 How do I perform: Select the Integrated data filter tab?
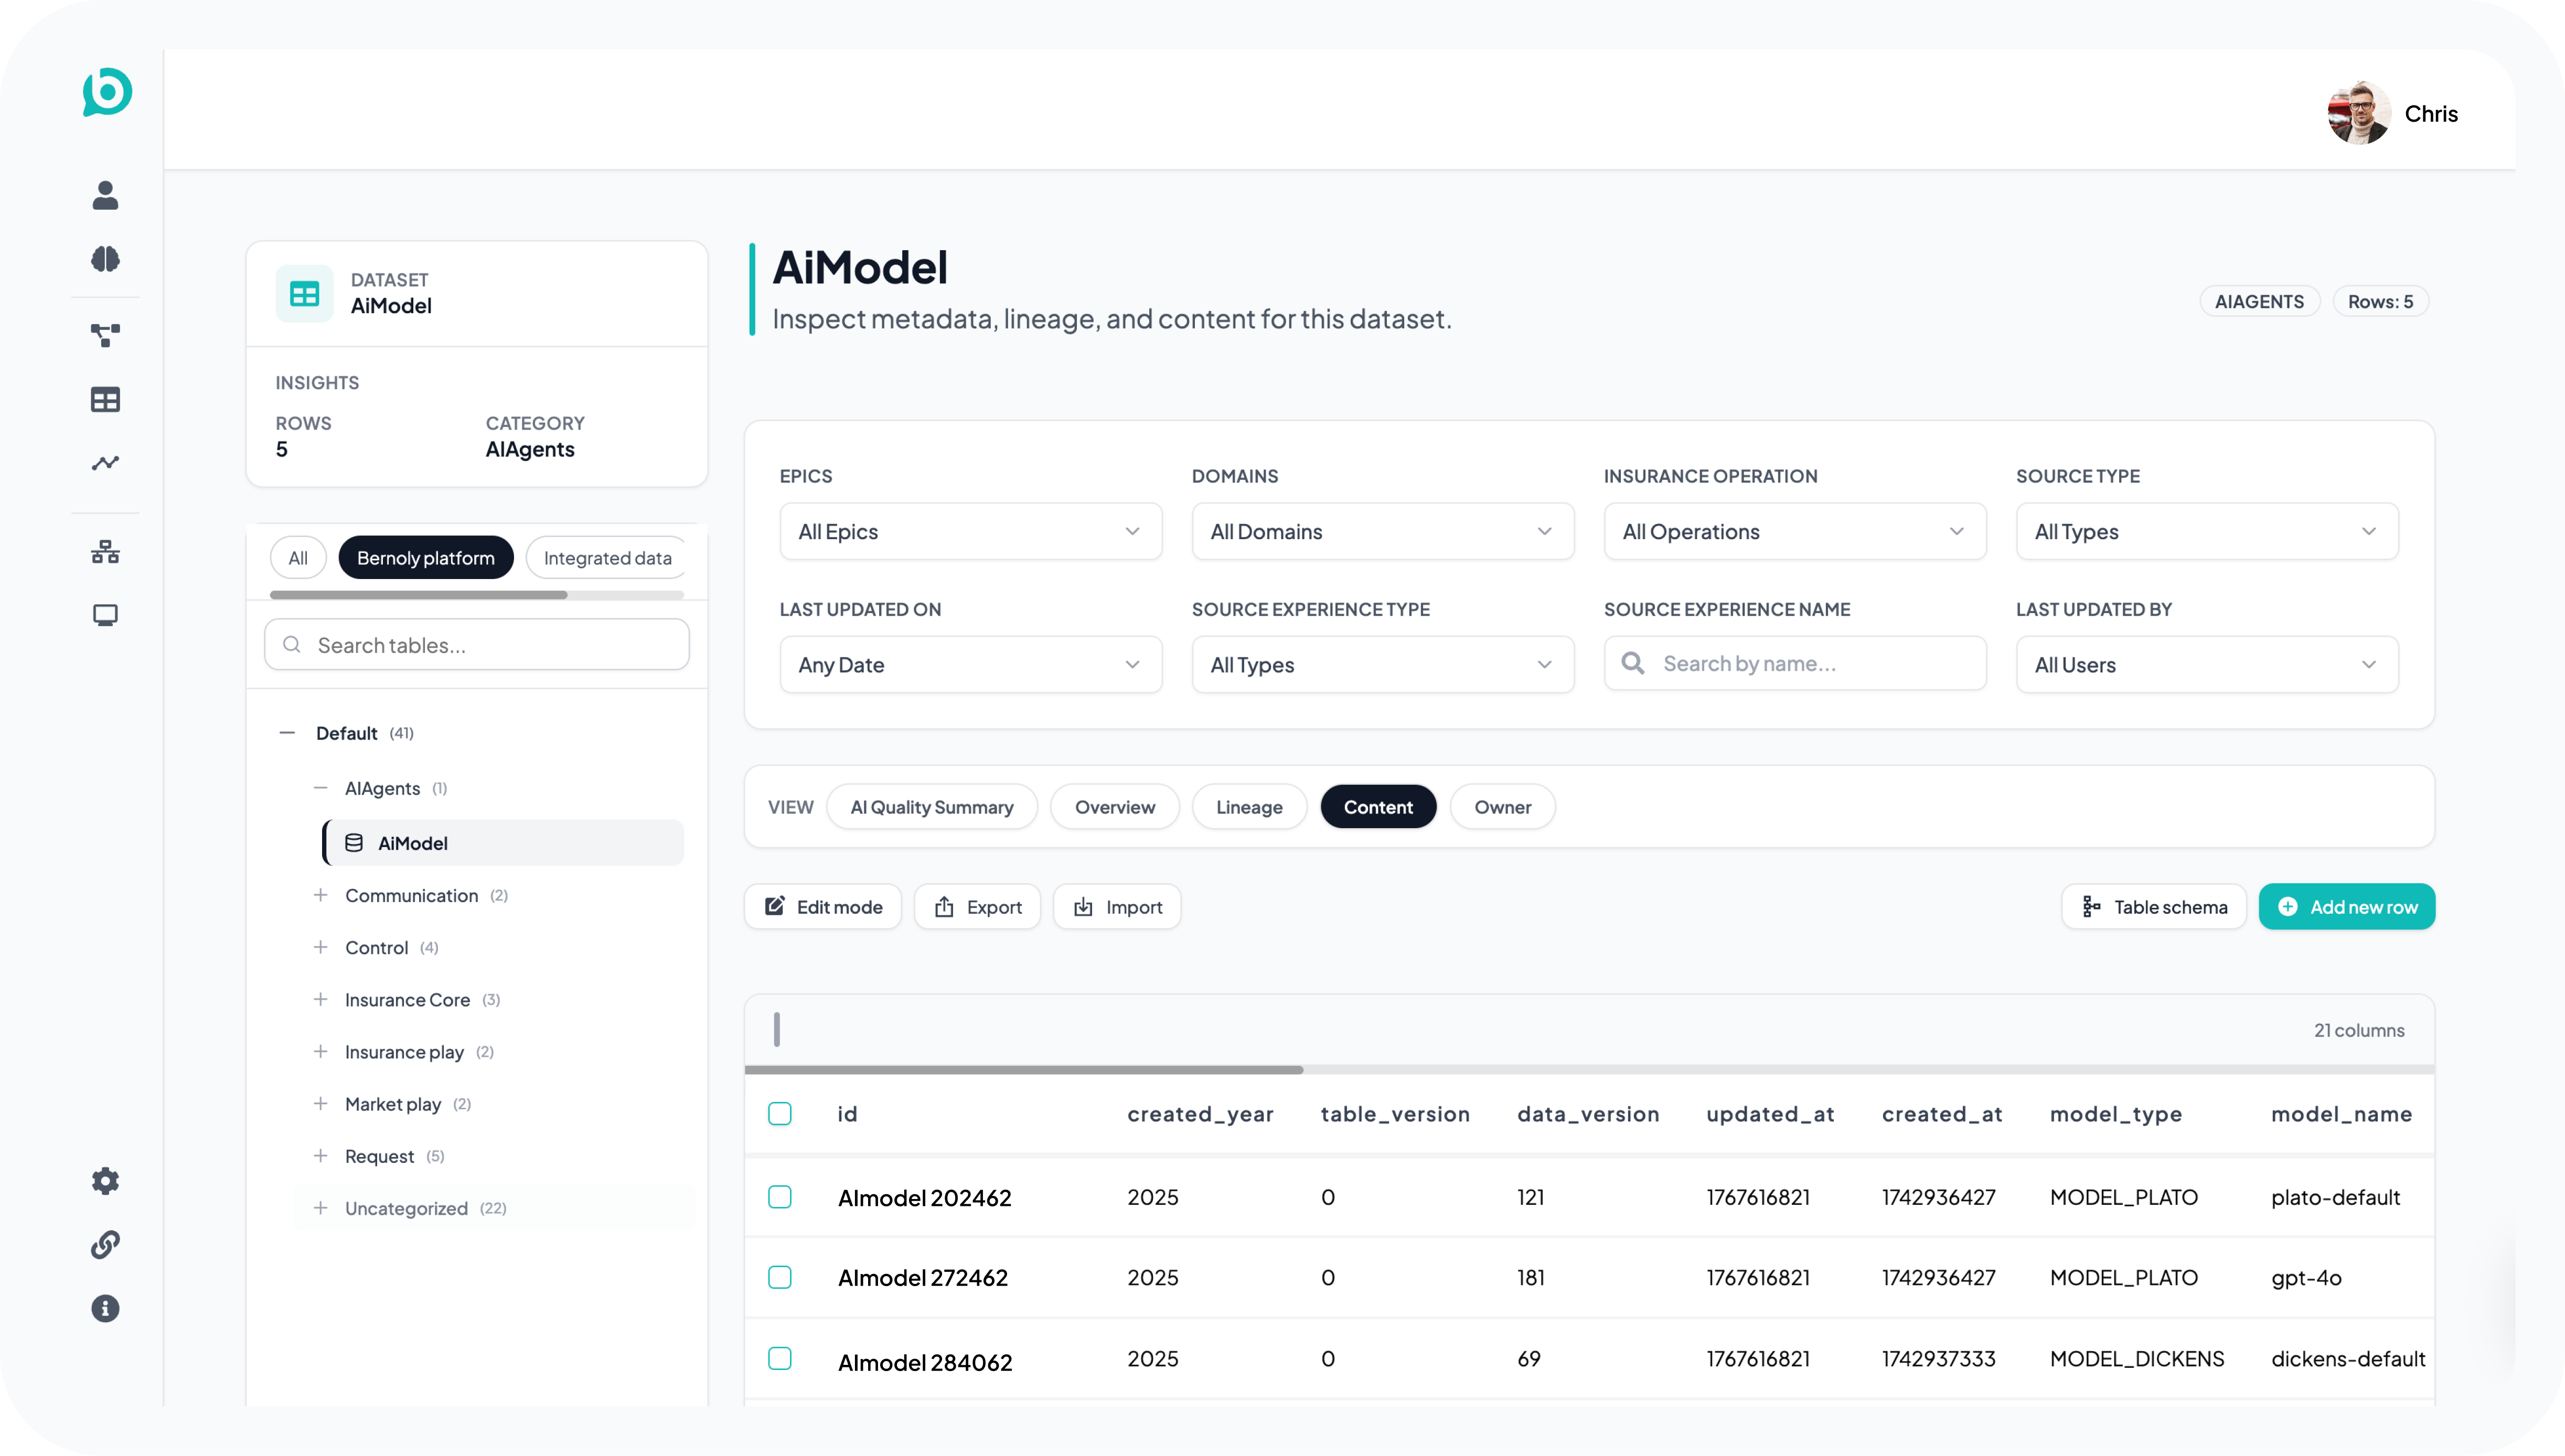607,558
